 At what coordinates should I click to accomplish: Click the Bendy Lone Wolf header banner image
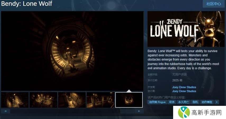pyautogui.click(x=184, y=29)
